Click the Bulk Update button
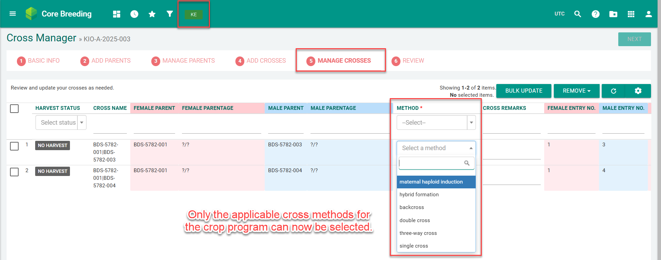This screenshot has width=661, height=260. coord(523,91)
